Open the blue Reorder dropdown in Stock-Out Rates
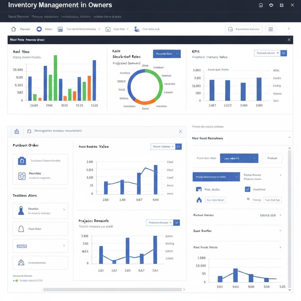 167,54
